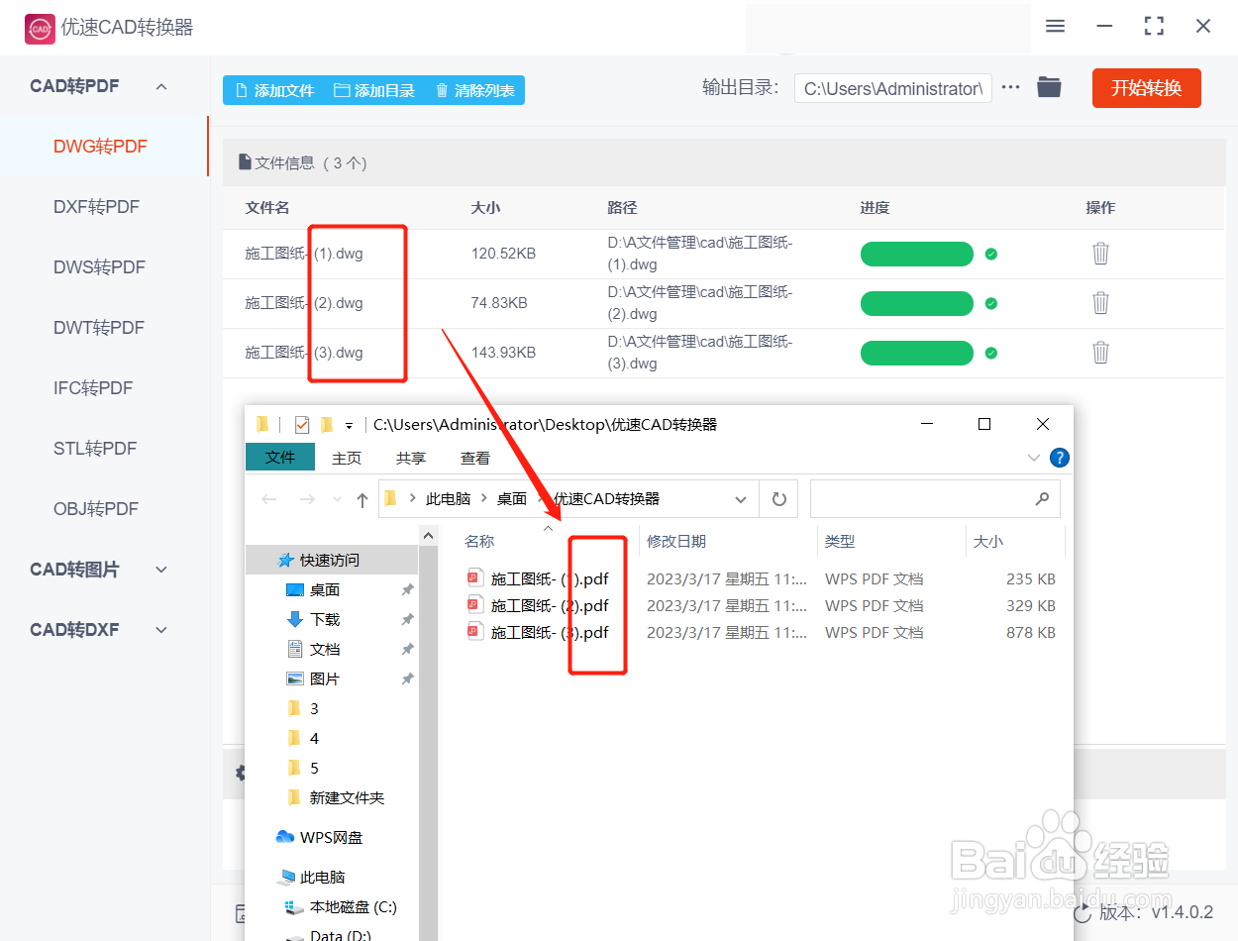Select STL转PDF in the sidebar

point(95,449)
